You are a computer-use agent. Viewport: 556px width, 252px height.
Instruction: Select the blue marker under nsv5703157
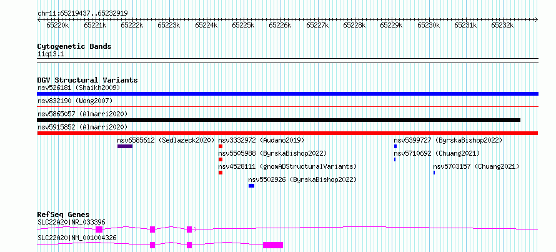click(x=434, y=173)
